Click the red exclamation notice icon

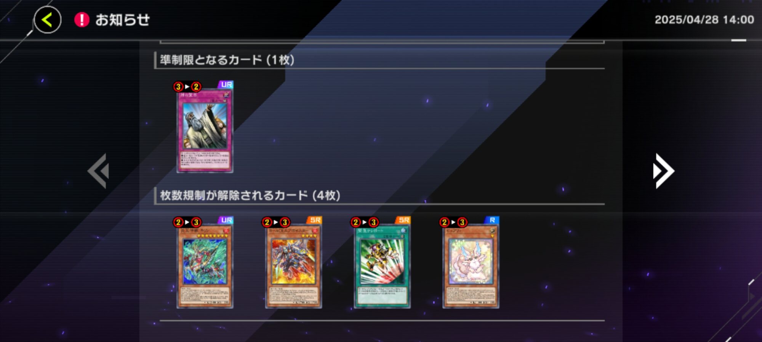82,20
